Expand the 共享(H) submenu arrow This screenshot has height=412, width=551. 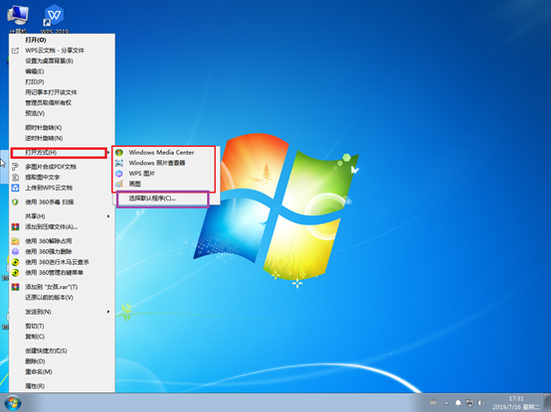[x=108, y=216]
